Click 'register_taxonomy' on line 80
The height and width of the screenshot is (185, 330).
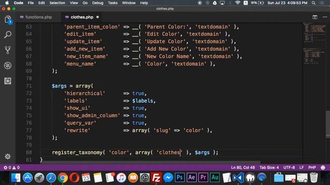click(77, 153)
